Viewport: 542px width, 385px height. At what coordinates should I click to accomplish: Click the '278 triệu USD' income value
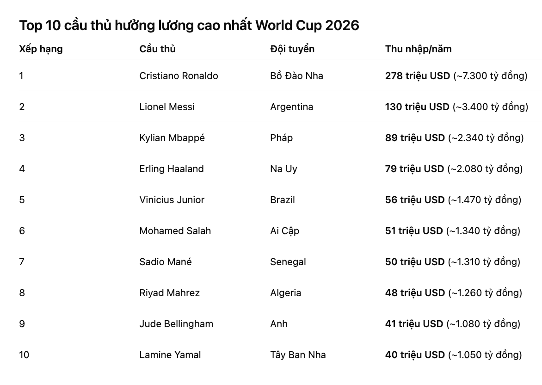tap(418, 76)
